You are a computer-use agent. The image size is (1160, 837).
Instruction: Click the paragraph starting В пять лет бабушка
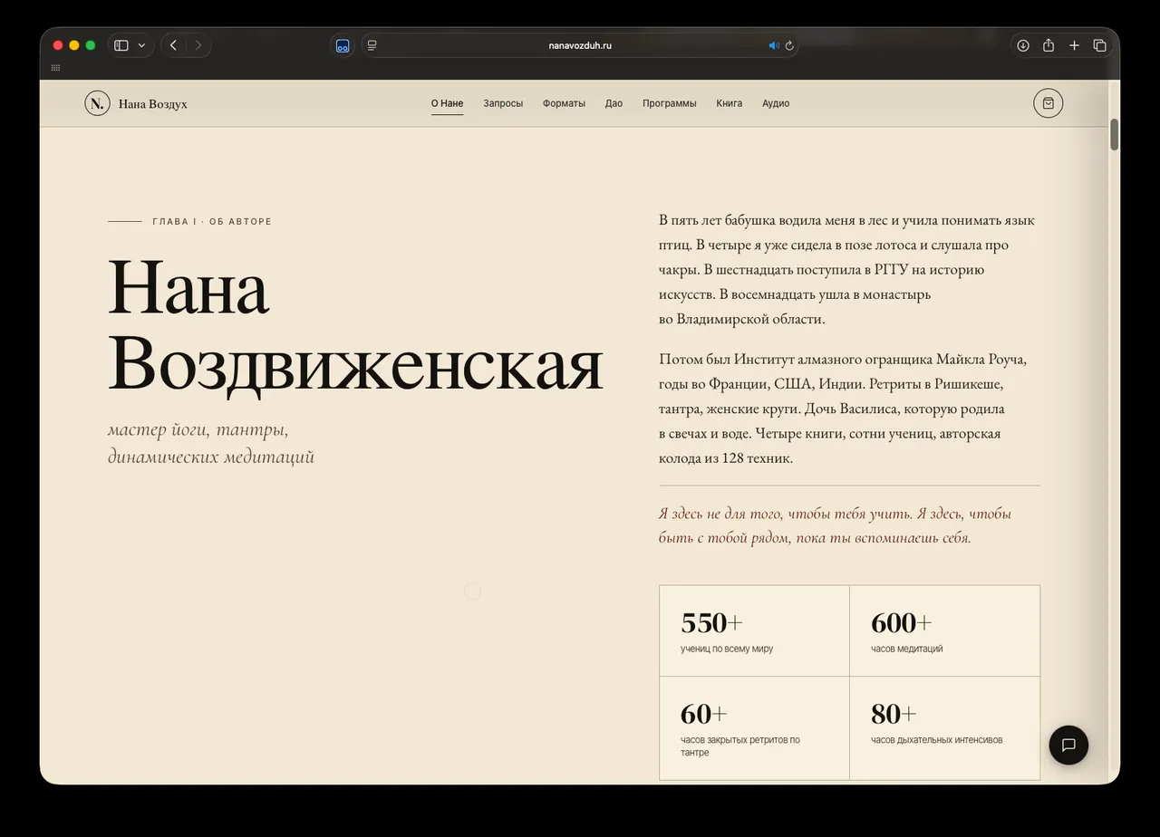pyautogui.click(x=846, y=269)
